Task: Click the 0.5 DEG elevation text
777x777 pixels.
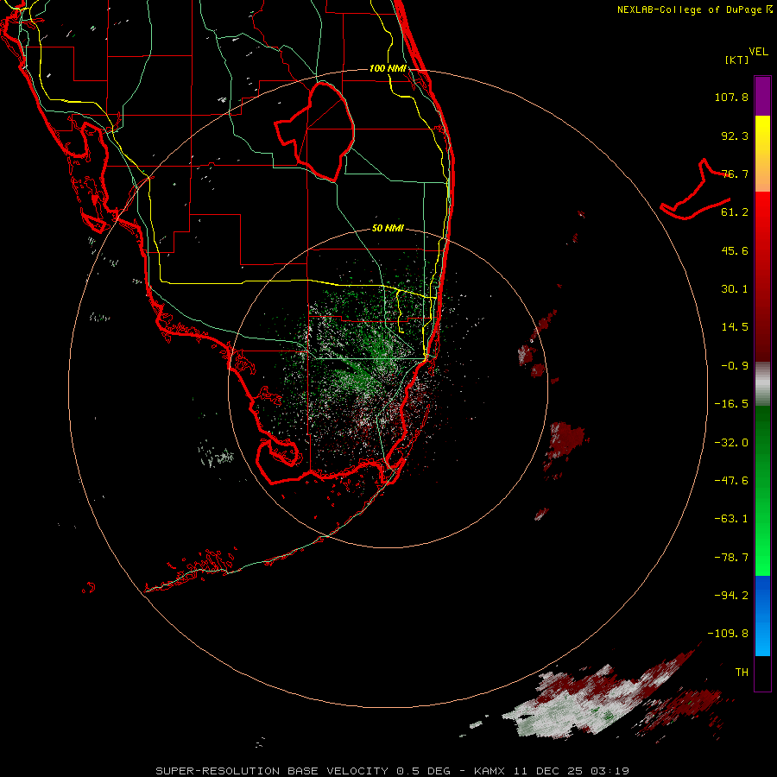Action: click(x=423, y=771)
